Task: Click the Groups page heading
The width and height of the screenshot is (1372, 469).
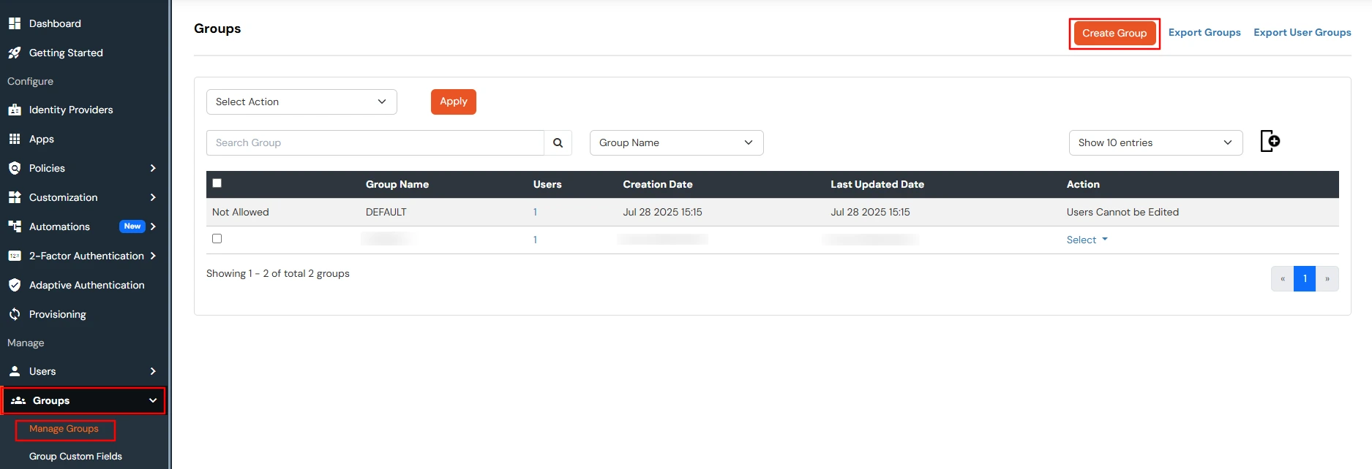Action: click(217, 28)
